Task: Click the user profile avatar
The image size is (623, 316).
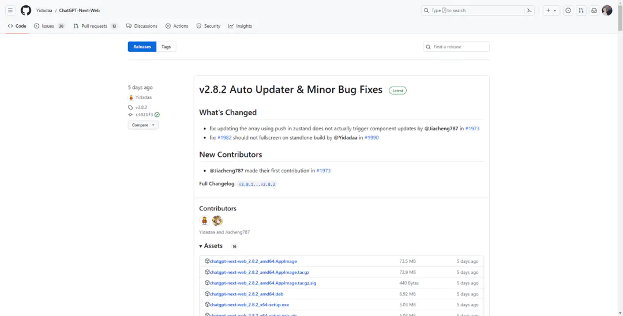Action: 607,10
